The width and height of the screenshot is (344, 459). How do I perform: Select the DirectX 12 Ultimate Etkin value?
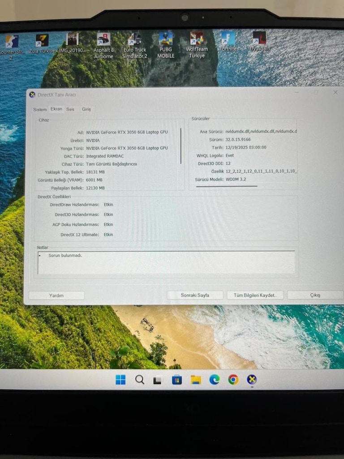coord(108,234)
